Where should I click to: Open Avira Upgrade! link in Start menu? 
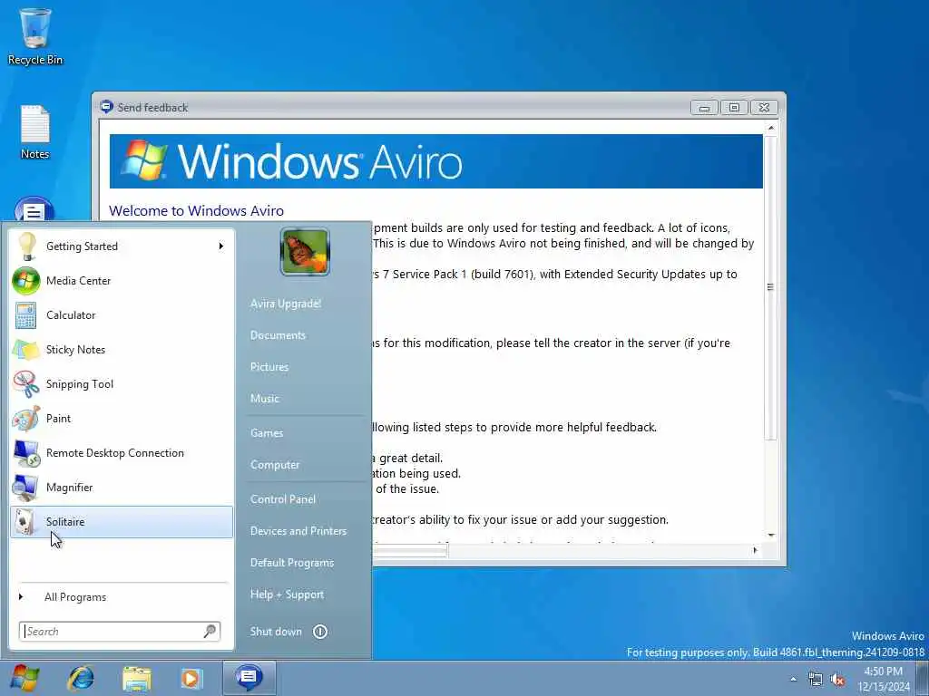point(286,304)
